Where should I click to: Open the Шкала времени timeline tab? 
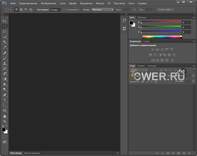click(32, 153)
